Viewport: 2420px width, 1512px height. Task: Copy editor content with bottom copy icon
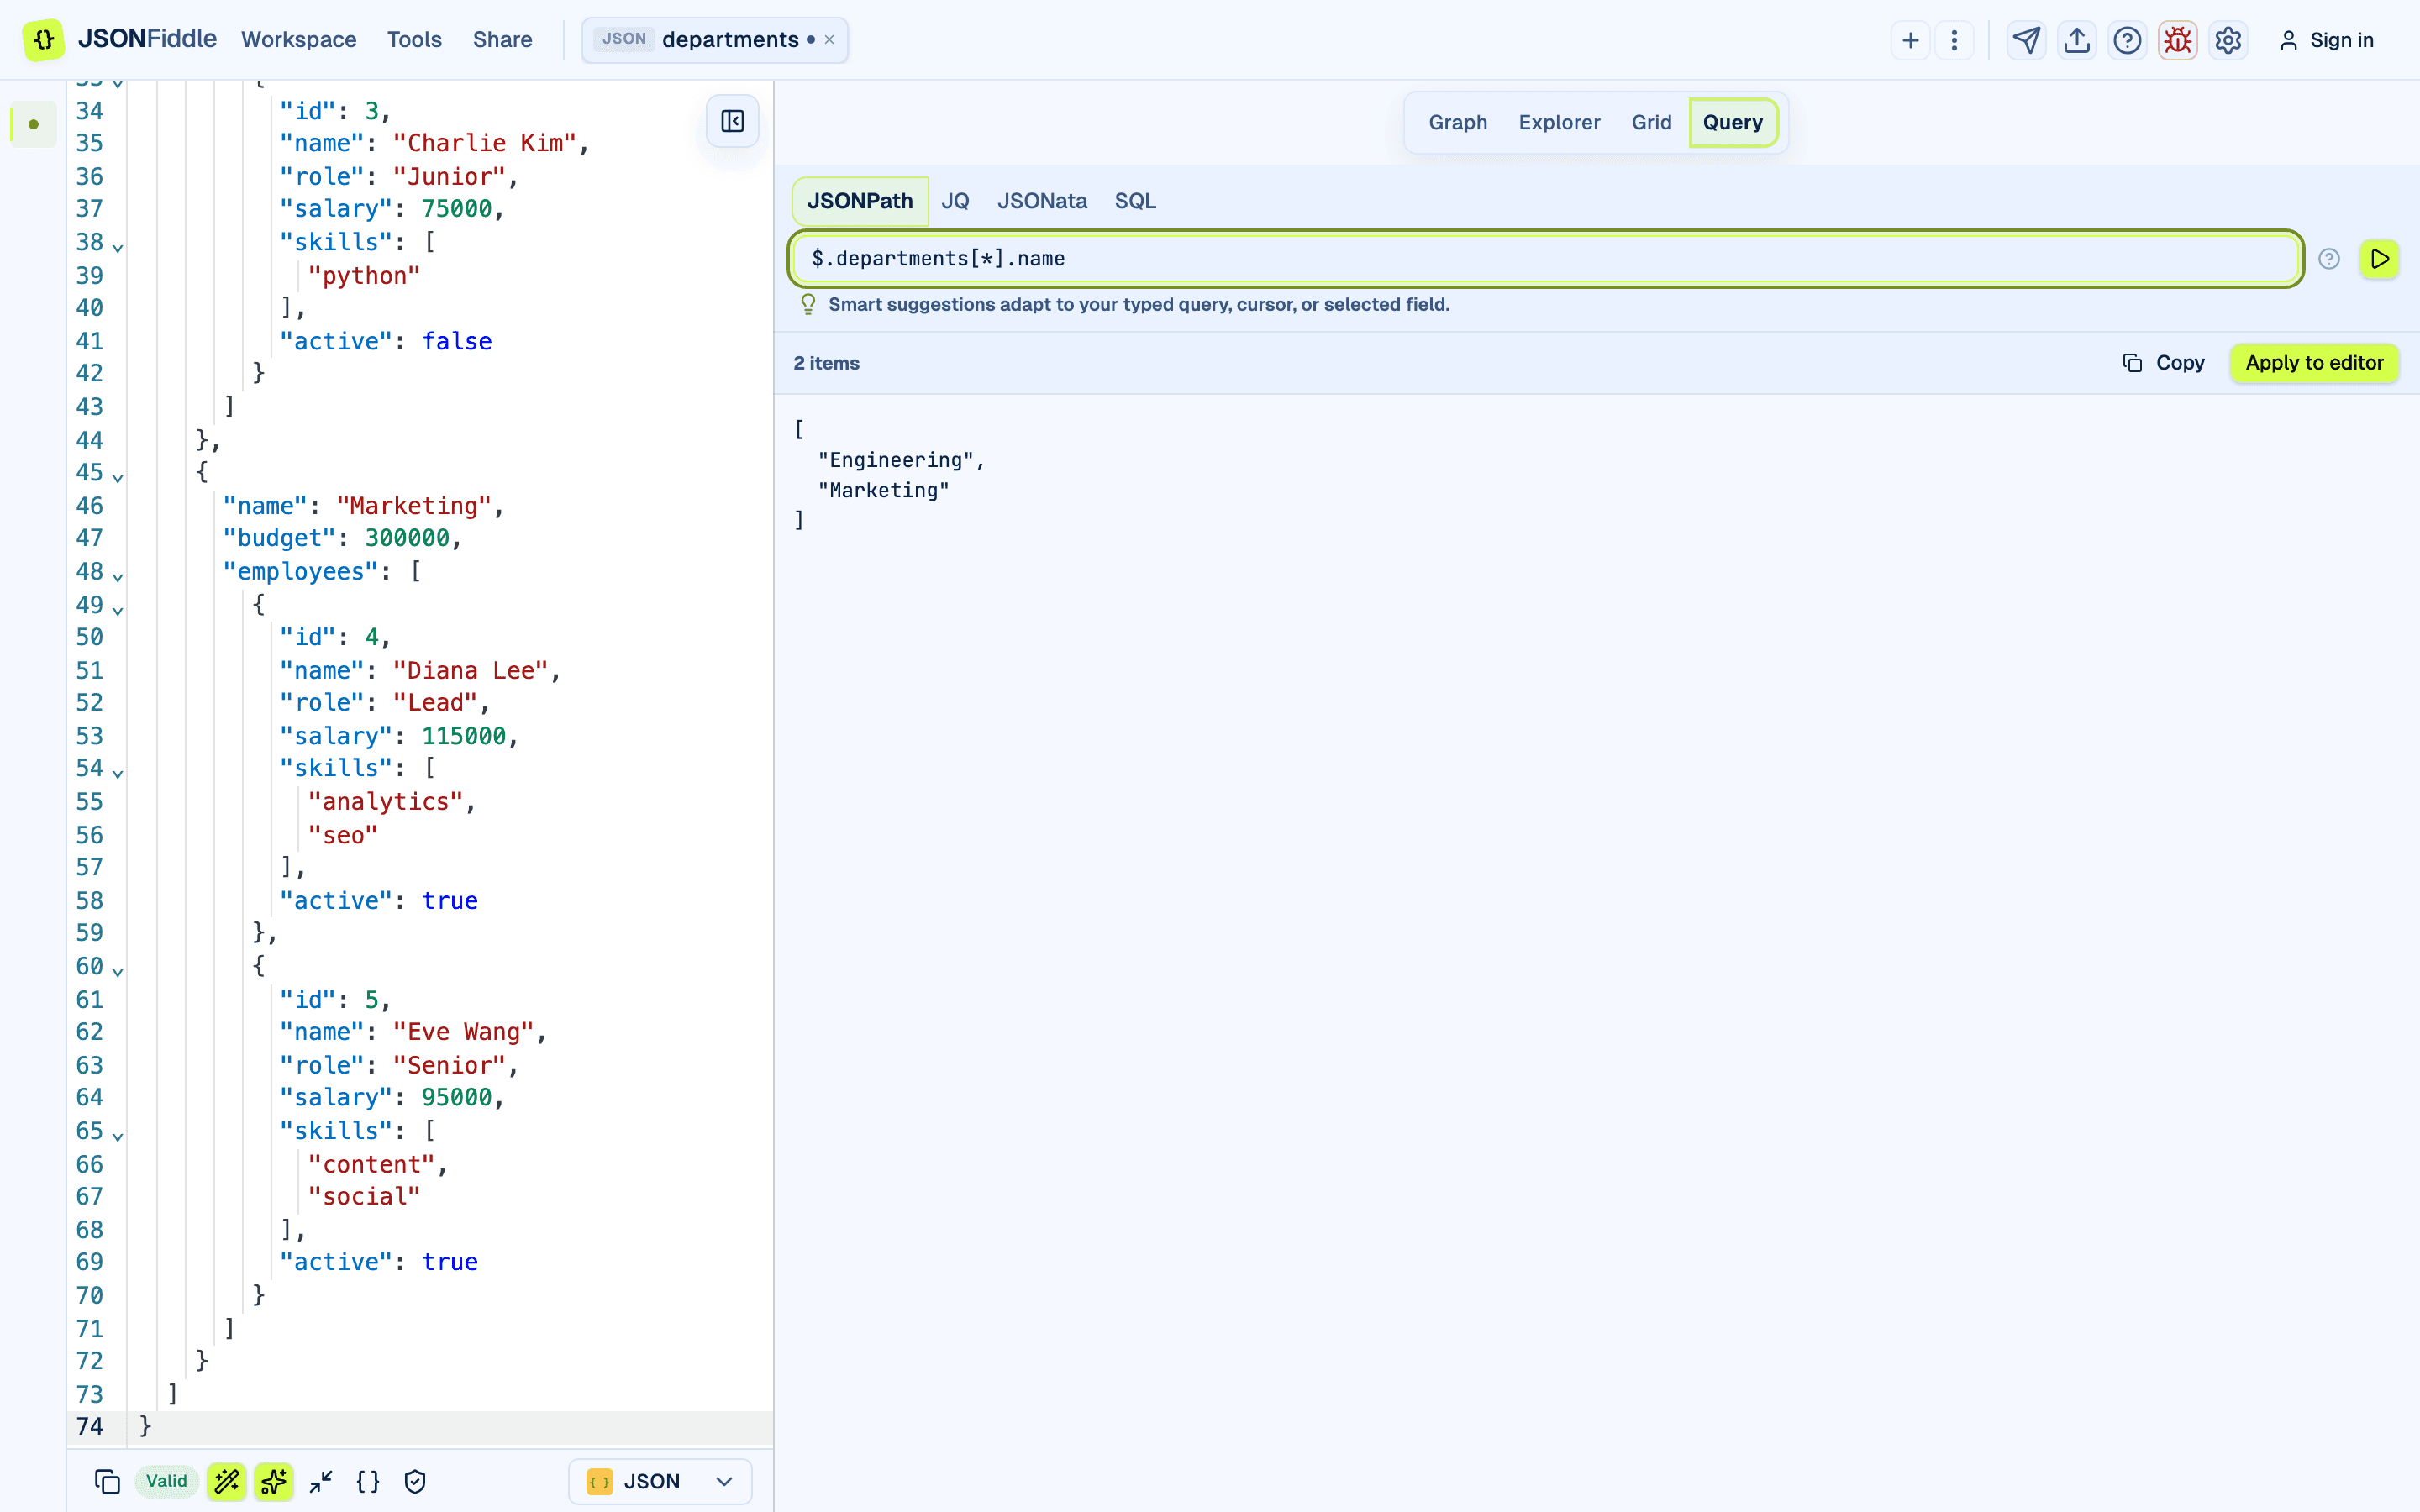click(x=107, y=1481)
